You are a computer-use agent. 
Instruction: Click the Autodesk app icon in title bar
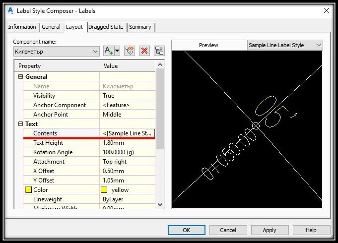tap(10, 10)
